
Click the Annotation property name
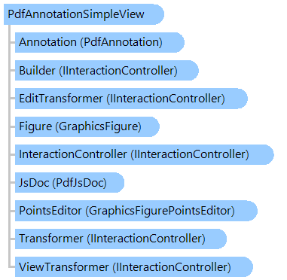(x=47, y=42)
